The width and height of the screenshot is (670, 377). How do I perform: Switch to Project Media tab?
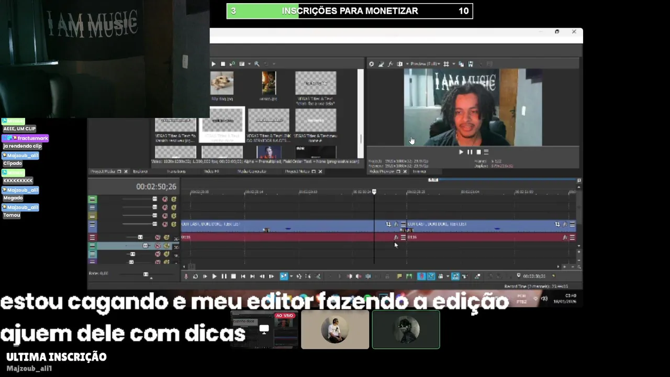[x=103, y=171]
